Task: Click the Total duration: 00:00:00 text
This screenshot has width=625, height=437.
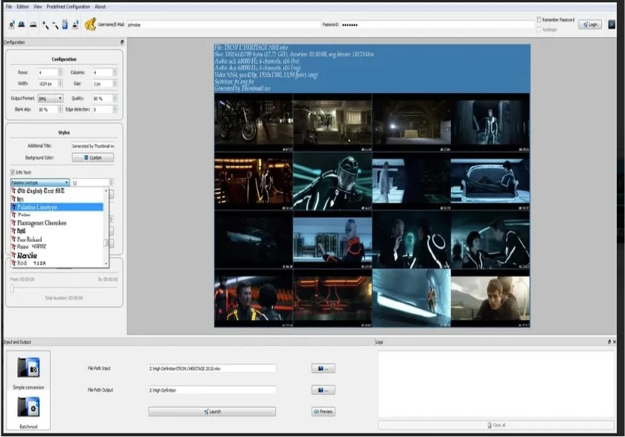Action: [64, 298]
